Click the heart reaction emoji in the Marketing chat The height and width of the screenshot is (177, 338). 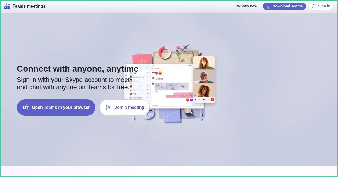156,73
